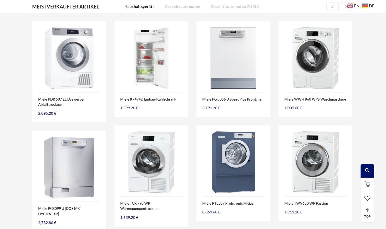
Task: Open Miele K7474D Einbau-Kühlschrank link
Action: point(148,99)
